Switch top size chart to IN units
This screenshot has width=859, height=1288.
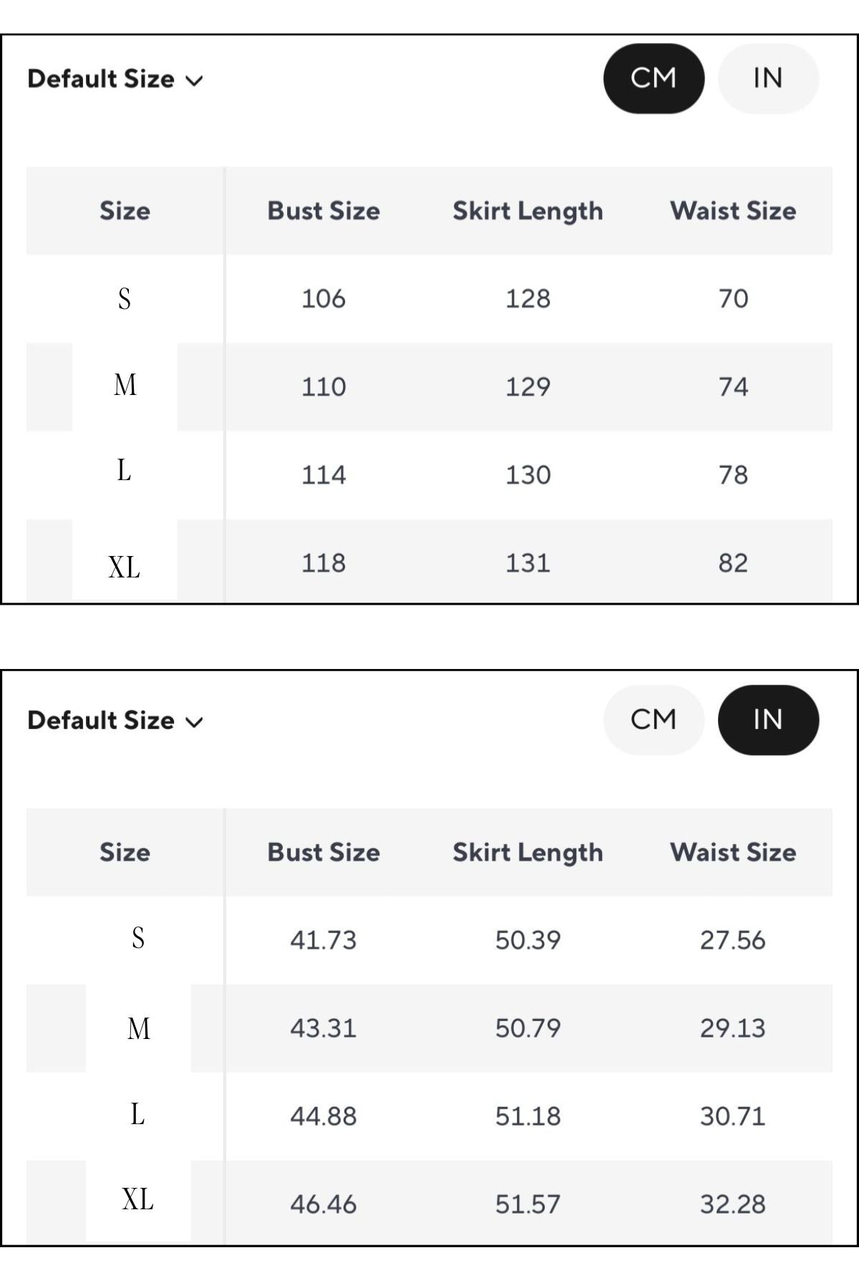click(768, 79)
